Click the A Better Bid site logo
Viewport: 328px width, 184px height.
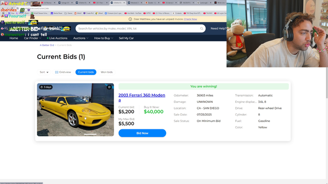pos(24,29)
